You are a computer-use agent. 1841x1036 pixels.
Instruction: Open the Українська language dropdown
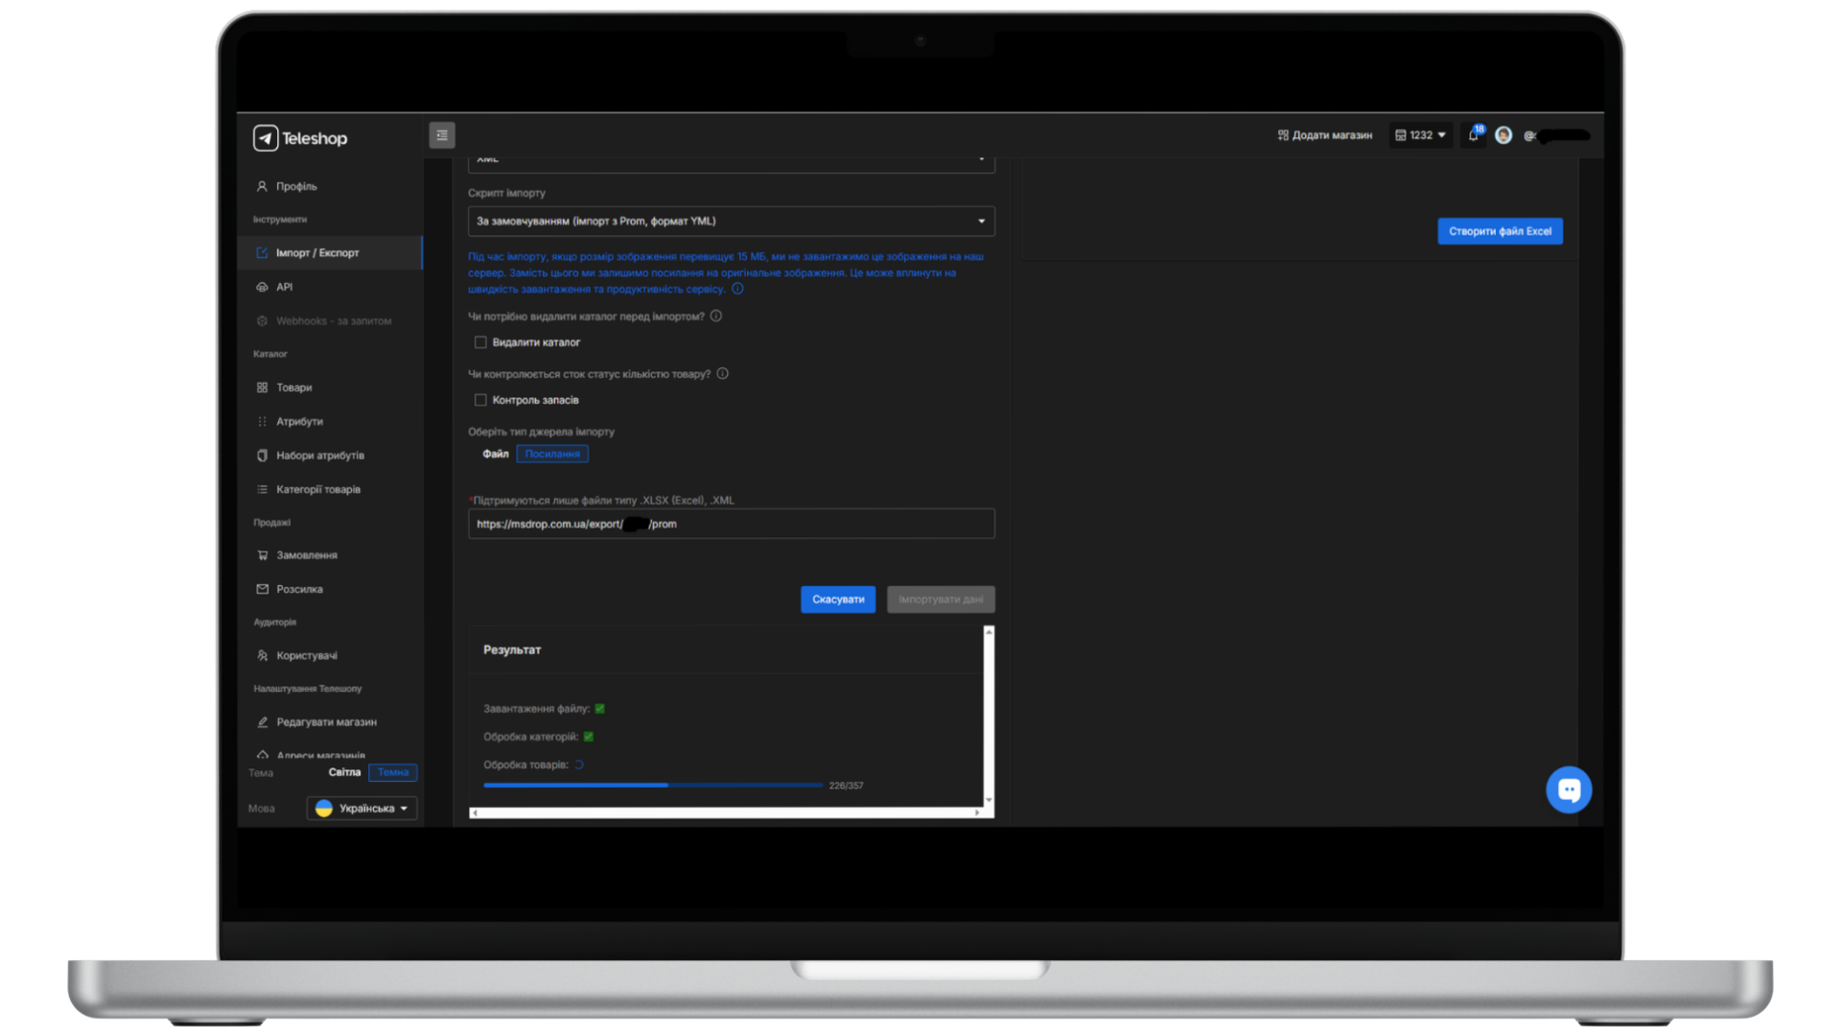(x=362, y=808)
